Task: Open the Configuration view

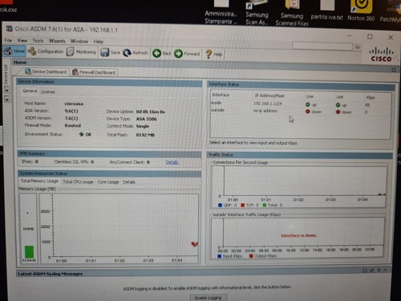Action: tap(46, 51)
